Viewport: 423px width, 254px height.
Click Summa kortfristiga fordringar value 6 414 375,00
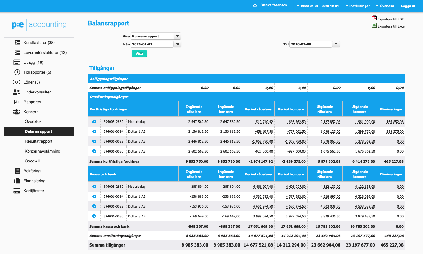363,161
